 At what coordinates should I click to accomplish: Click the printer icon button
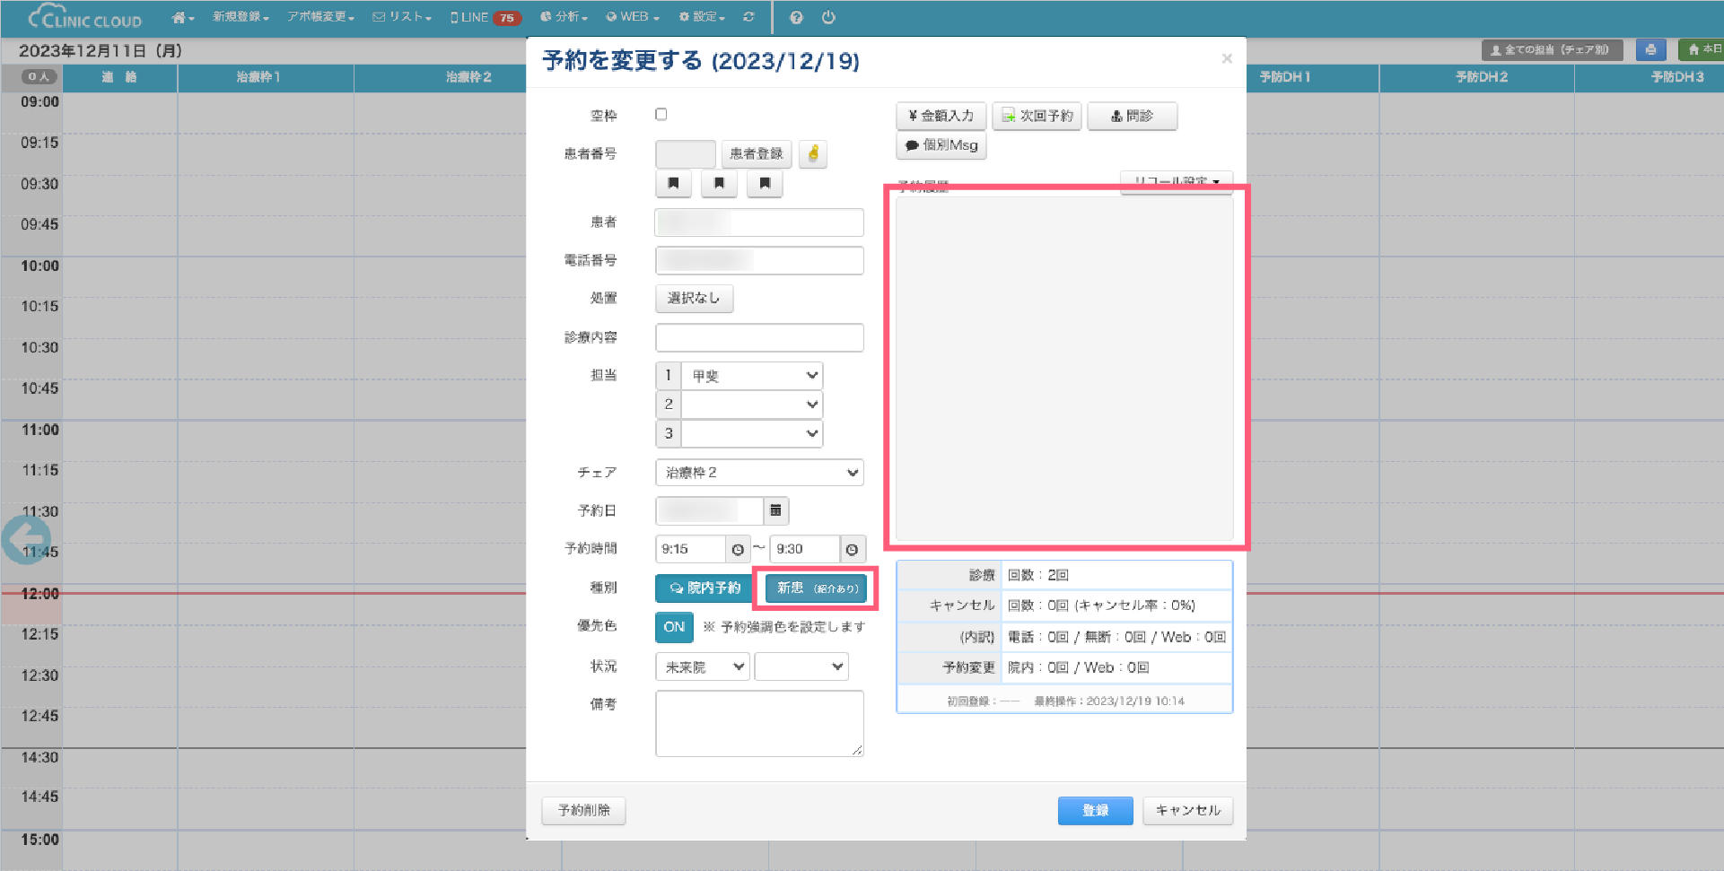click(1650, 50)
